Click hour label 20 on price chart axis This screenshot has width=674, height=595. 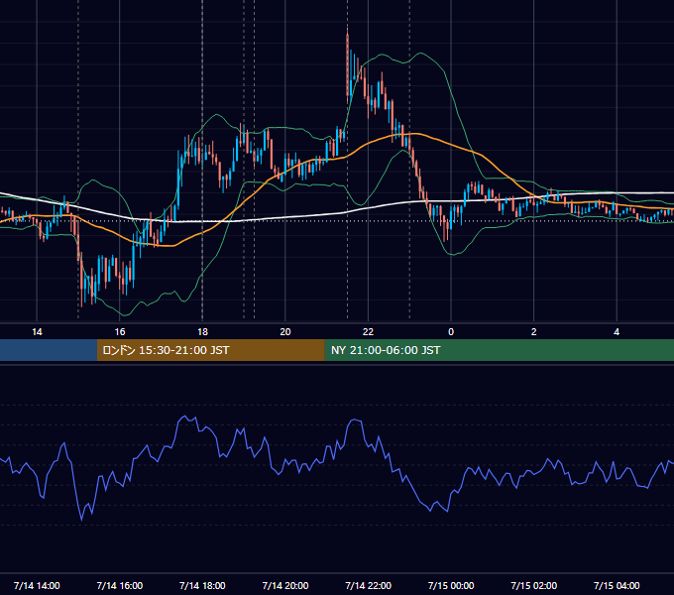(x=285, y=332)
